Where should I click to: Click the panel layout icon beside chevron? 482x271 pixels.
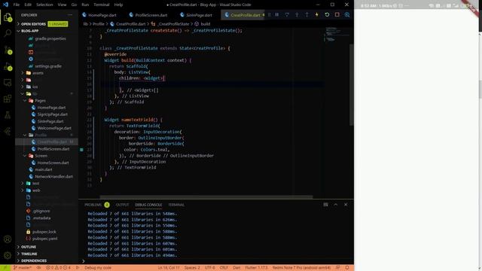325,205
